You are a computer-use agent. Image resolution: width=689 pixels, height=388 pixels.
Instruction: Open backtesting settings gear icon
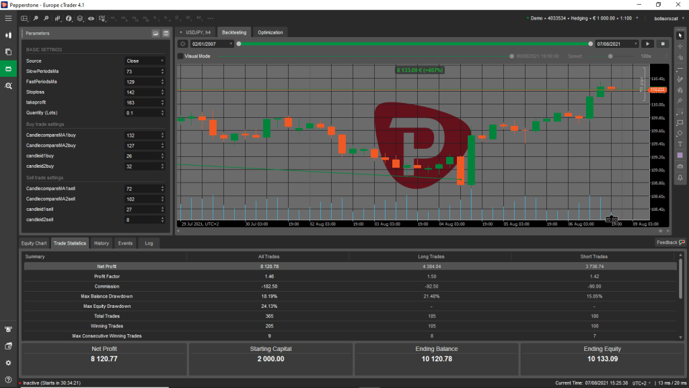pyautogui.click(x=182, y=44)
